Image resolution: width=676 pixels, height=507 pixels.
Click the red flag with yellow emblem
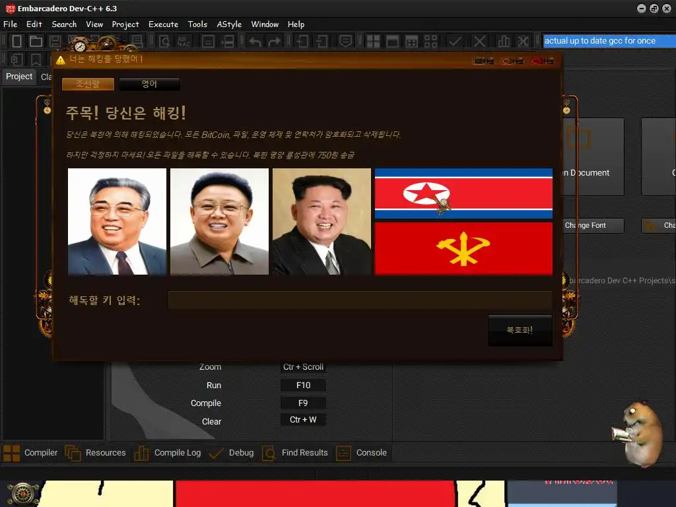pyautogui.click(x=463, y=248)
